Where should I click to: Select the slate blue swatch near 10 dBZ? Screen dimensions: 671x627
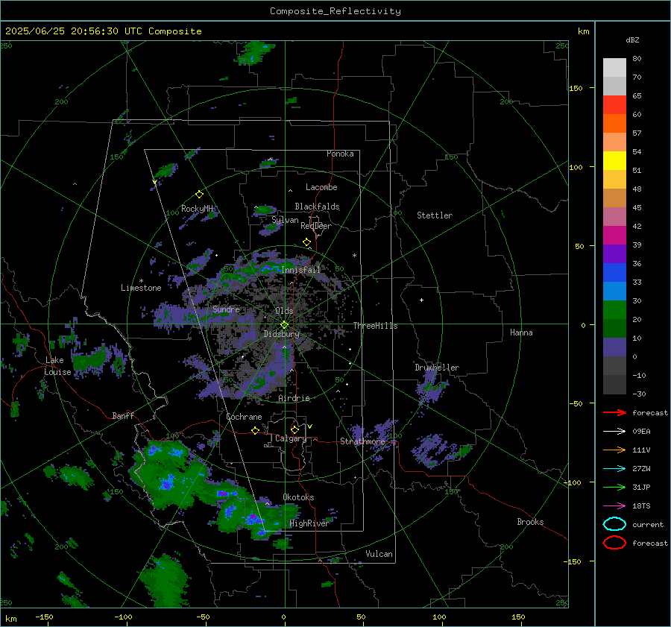pos(614,347)
